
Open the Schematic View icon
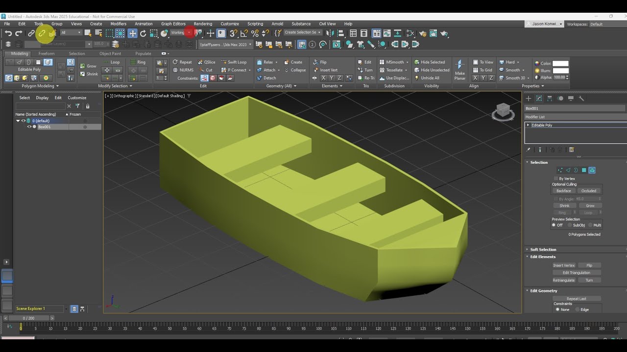398,33
